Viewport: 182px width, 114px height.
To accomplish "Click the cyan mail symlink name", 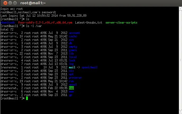I will (x=72, y=67).
